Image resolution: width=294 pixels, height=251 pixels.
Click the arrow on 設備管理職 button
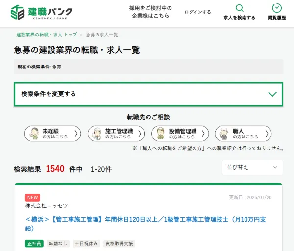[203, 134]
